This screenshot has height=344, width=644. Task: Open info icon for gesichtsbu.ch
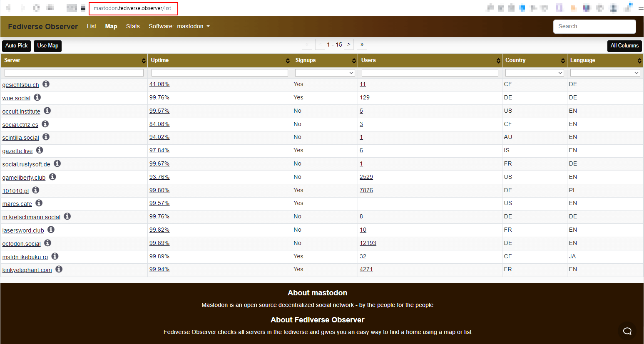click(46, 84)
